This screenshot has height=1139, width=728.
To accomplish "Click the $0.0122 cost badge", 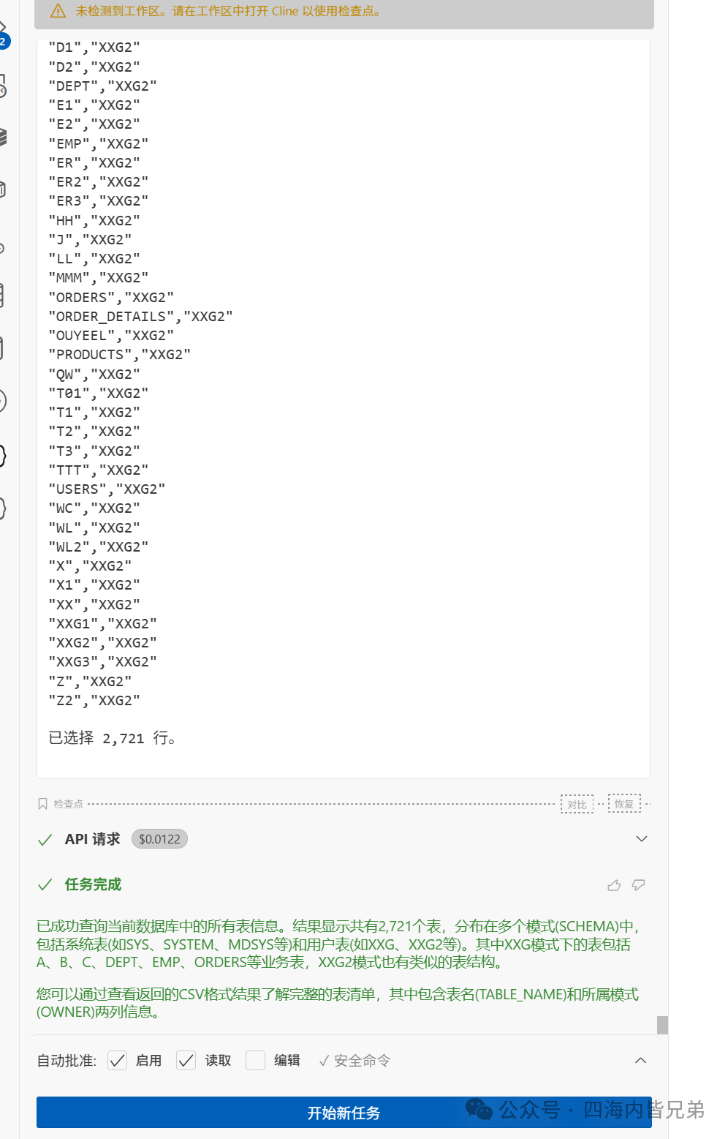I will click(x=159, y=839).
